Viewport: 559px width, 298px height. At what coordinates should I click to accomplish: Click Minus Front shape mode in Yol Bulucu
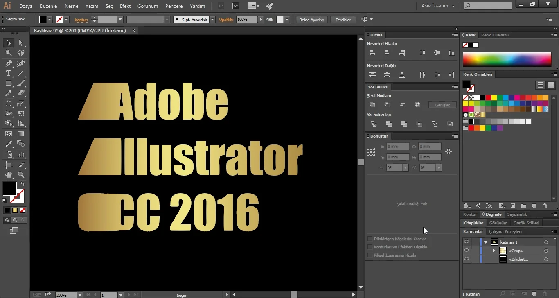(387, 105)
